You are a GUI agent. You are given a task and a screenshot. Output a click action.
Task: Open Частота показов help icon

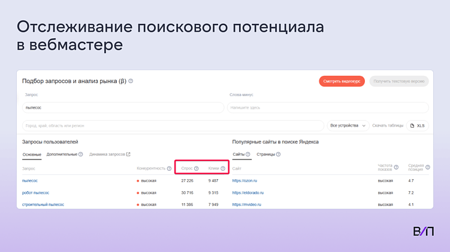click(x=396, y=167)
